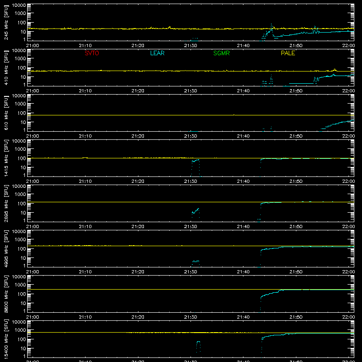Click 21:20 label under the 4995 MHz panel
Screen dimensions: 362x362
[x=138, y=272]
